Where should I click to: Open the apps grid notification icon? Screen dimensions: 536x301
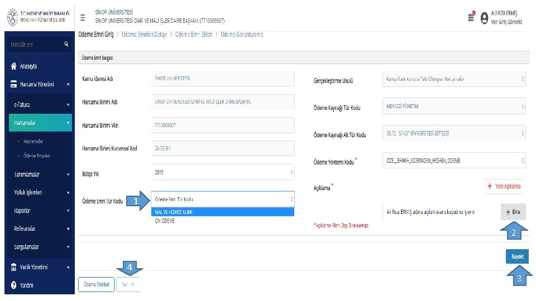coord(471,16)
